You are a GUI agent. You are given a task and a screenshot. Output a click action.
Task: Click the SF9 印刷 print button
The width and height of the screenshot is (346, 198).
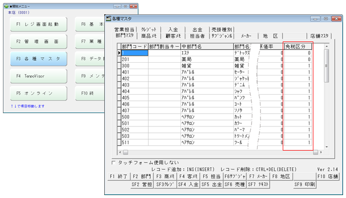[305, 185]
